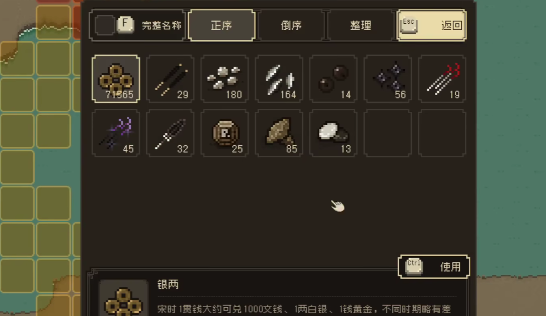Screen dimensions: 546x316
Task: Pick the silver pebbles item with 180
Action: pos(224,79)
